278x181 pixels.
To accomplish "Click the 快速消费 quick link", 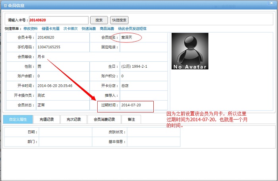I will [x=89, y=29].
